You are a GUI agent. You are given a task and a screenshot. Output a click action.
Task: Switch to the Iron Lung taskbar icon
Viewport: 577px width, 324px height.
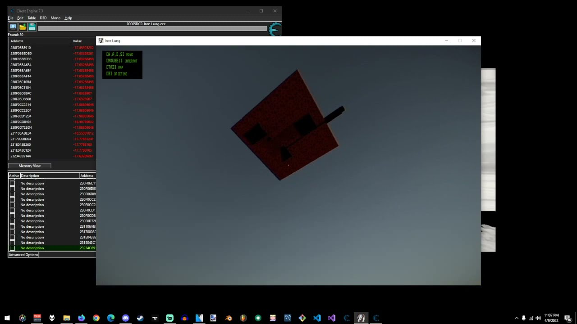point(361,318)
